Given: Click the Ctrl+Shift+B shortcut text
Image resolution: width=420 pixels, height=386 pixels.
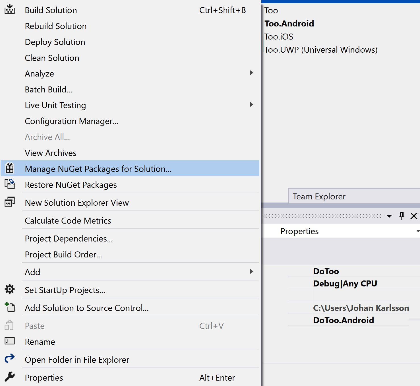Looking at the screenshot, I should [223, 10].
